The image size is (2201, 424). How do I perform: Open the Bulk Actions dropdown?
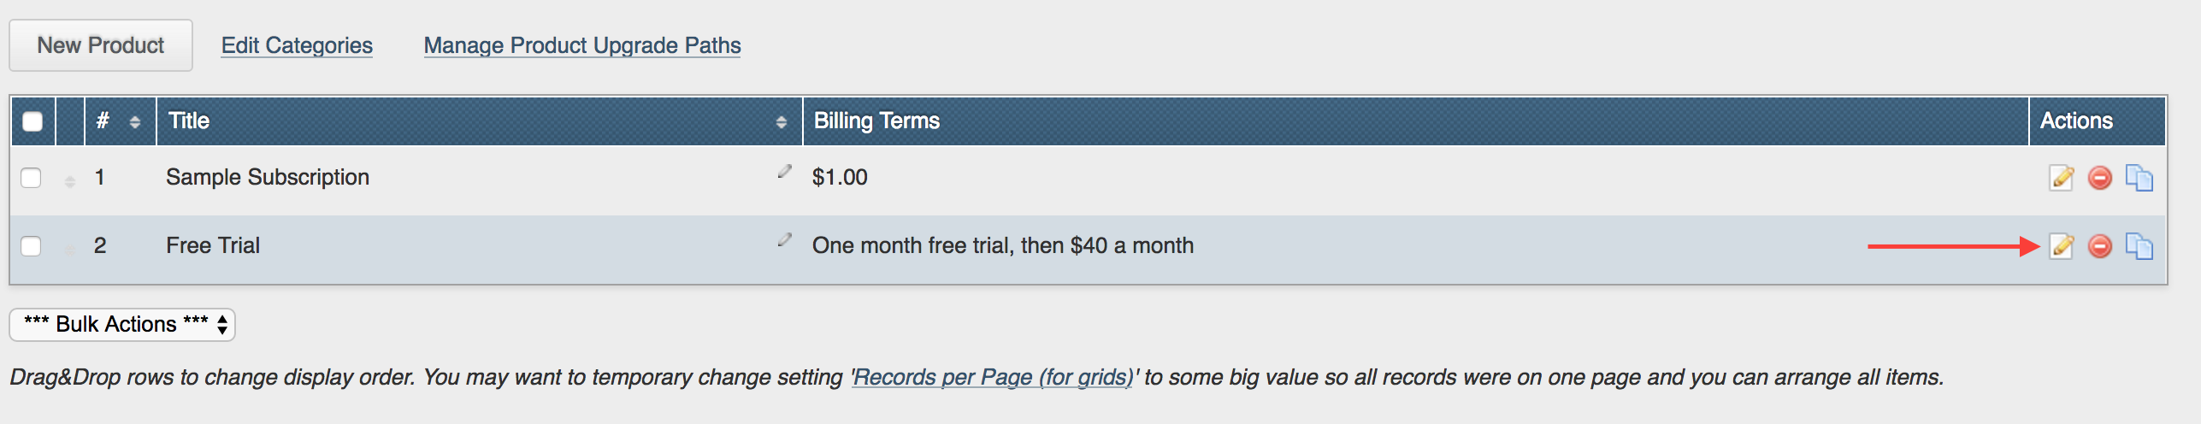tap(122, 325)
